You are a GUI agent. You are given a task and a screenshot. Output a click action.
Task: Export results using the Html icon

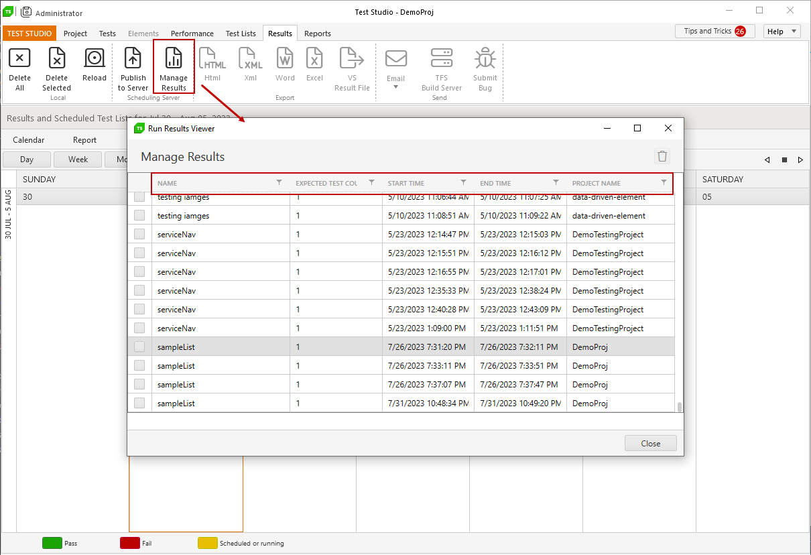[x=212, y=58]
